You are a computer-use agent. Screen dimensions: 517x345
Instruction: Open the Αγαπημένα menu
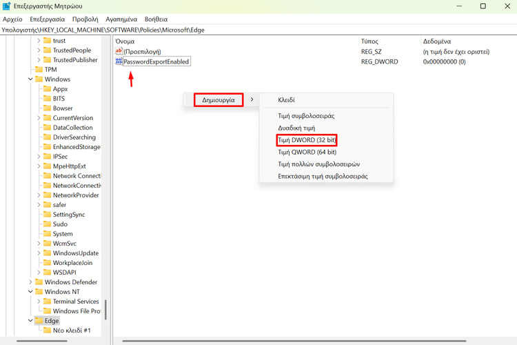point(121,19)
